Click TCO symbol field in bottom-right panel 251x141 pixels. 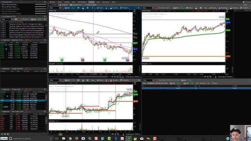pyautogui.click(x=147, y=80)
